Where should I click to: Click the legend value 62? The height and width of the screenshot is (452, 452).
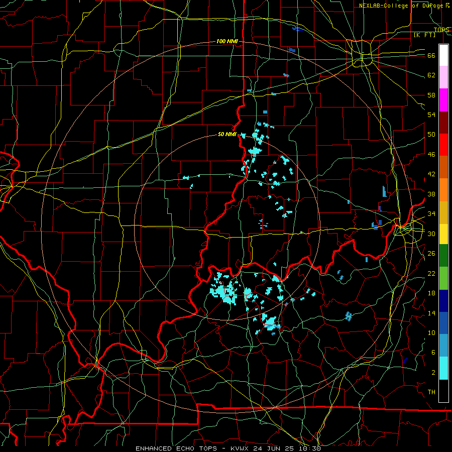431,75
